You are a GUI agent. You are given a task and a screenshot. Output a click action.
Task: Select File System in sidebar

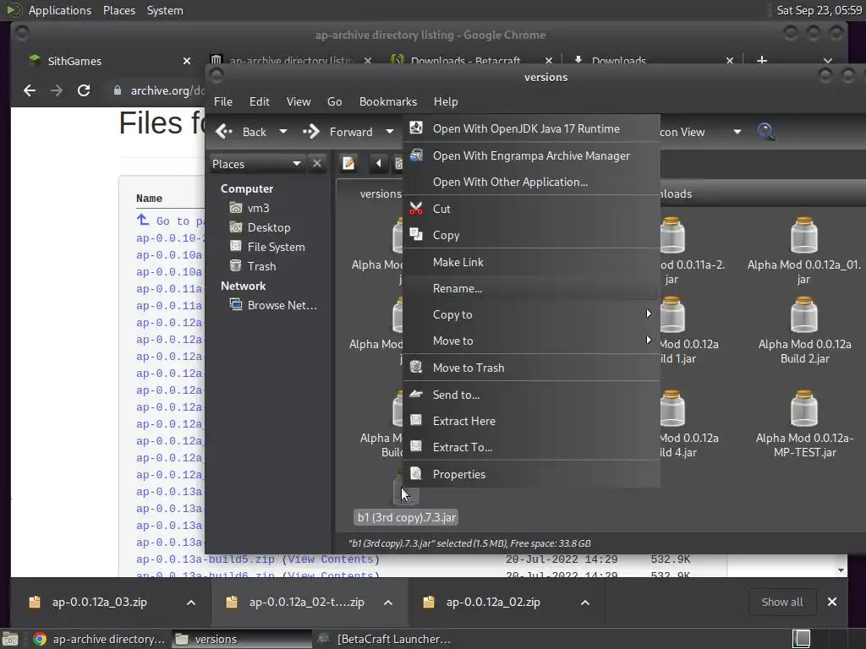(x=276, y=247)
